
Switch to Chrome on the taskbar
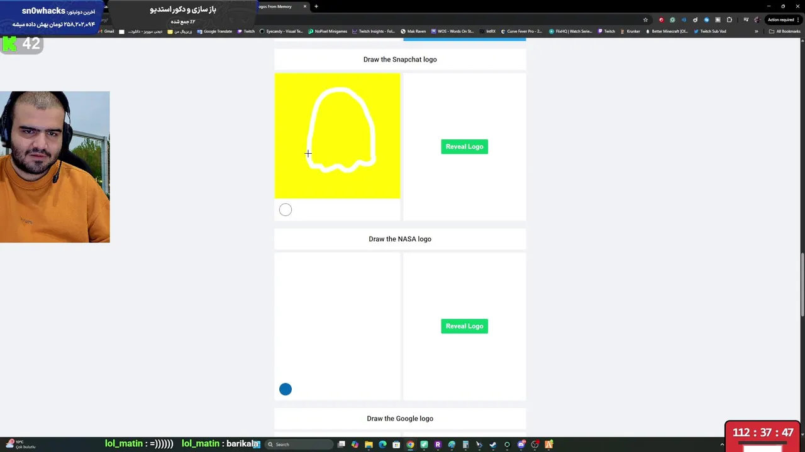[x=410, y=444]
